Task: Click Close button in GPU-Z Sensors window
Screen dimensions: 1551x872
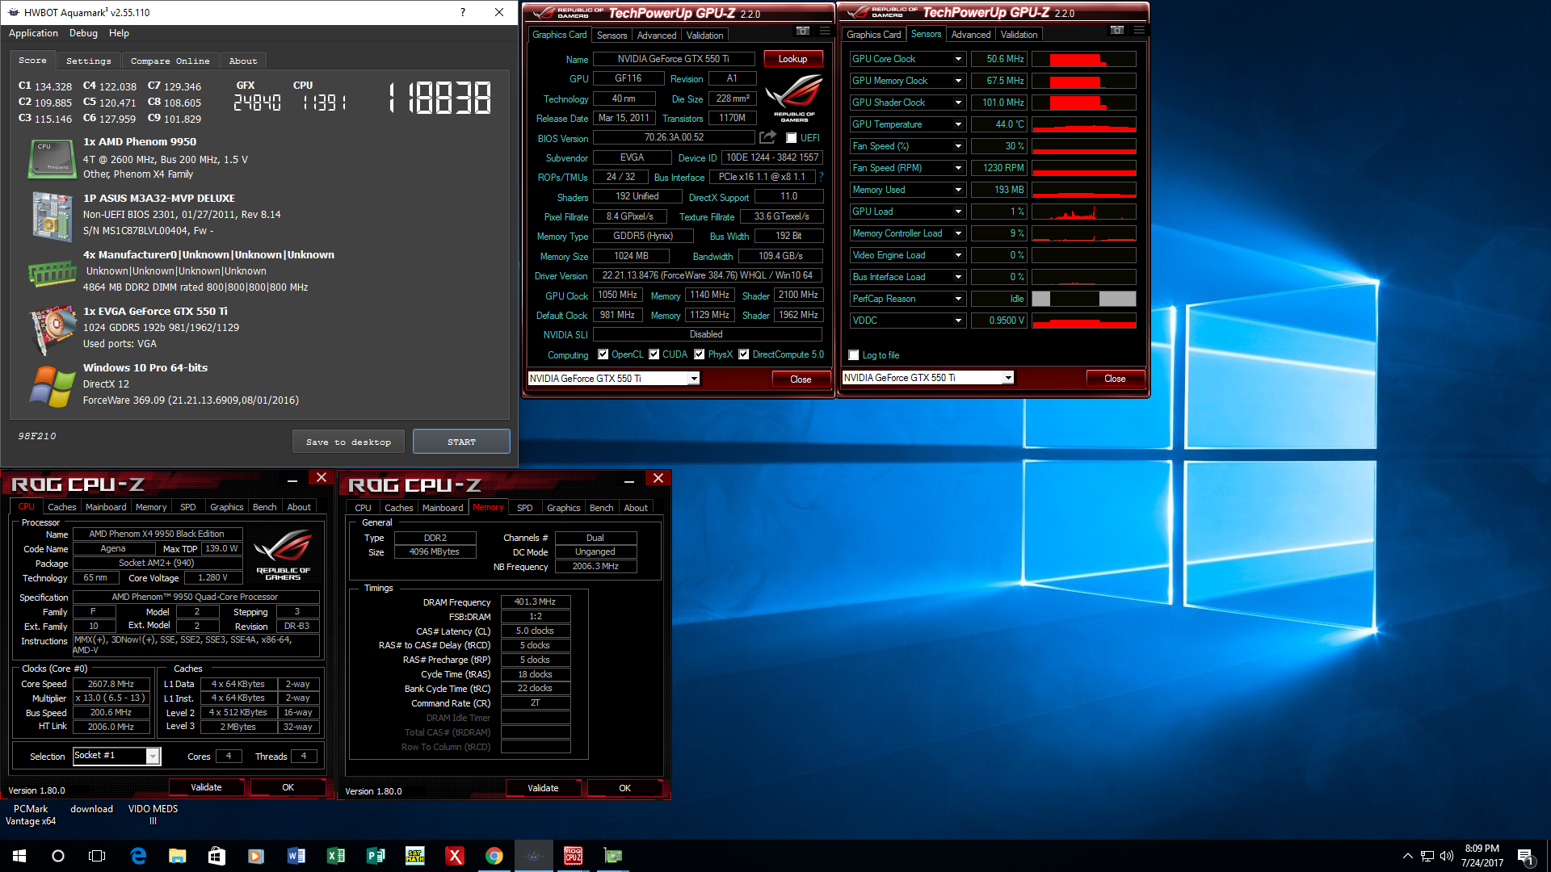Action: 1115,379
